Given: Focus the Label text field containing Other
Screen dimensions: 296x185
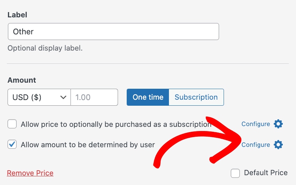Looking at the screenshot, I should [x=113, y=32].
